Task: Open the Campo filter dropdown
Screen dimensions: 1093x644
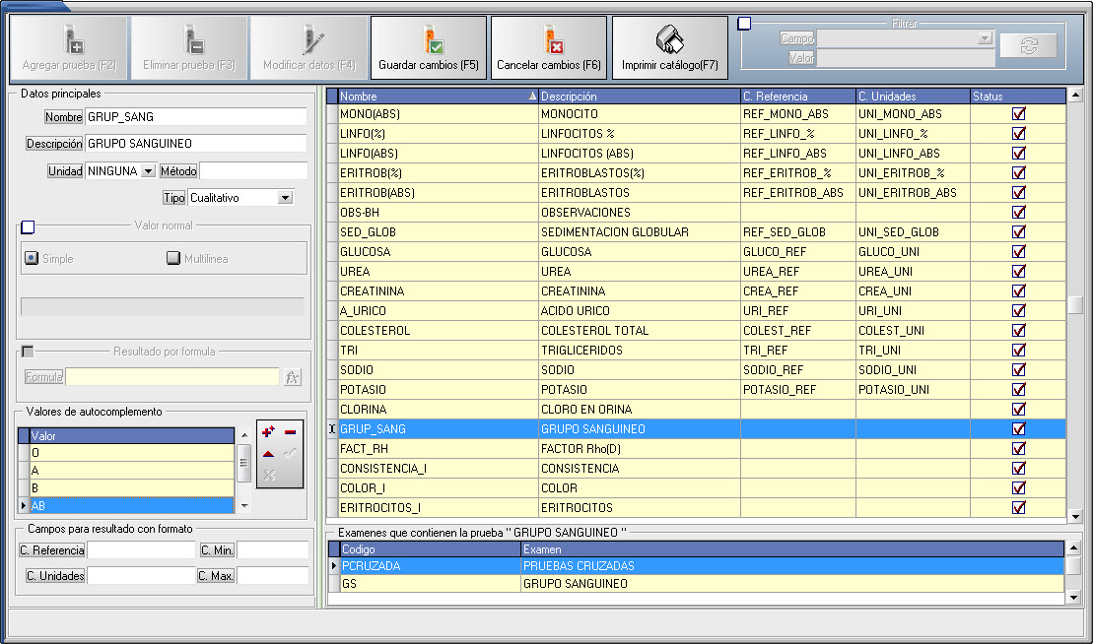Action: [x=985, y=38]
